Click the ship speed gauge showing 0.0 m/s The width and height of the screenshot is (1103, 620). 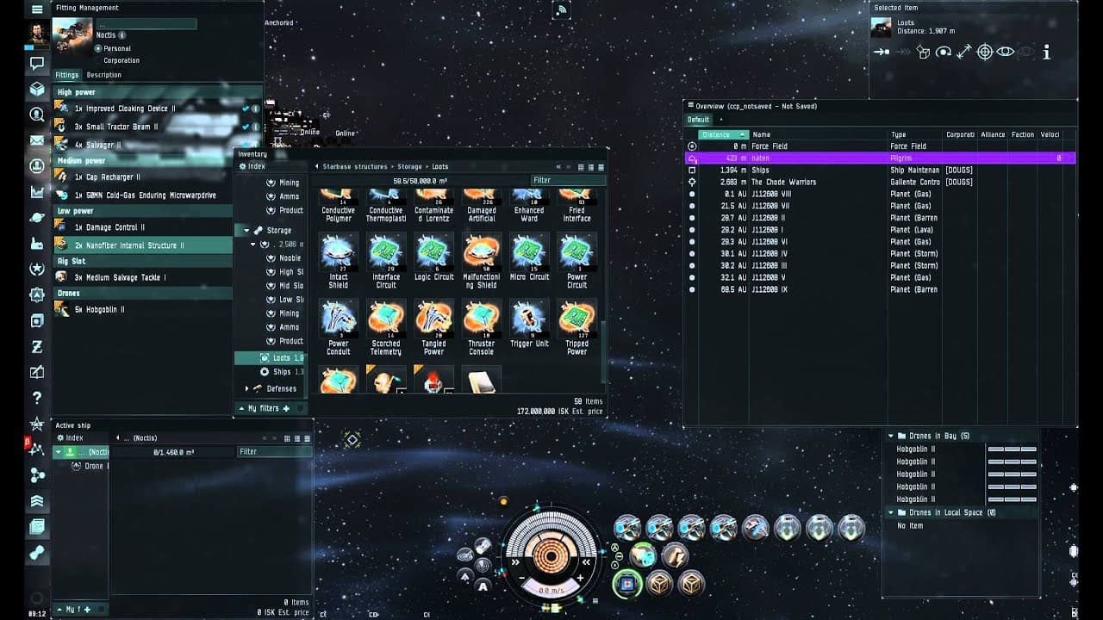(x=551, y=590)
